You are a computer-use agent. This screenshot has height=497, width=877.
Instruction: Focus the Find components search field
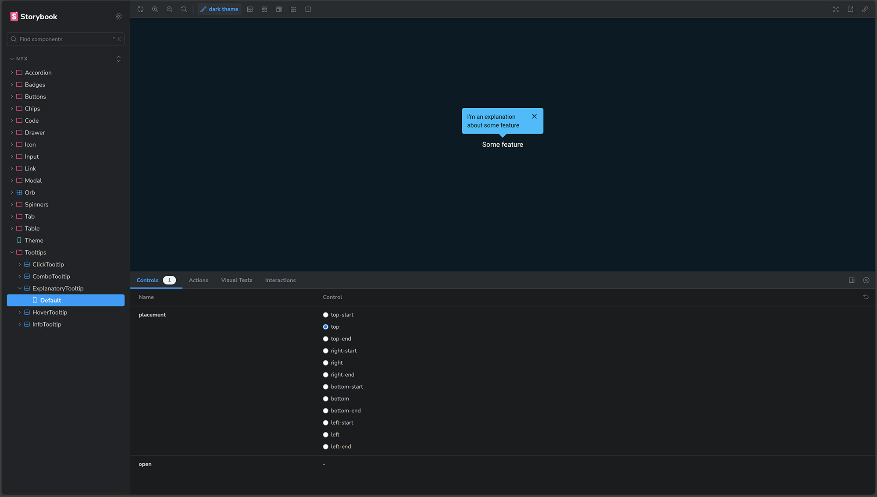[66, 39]
